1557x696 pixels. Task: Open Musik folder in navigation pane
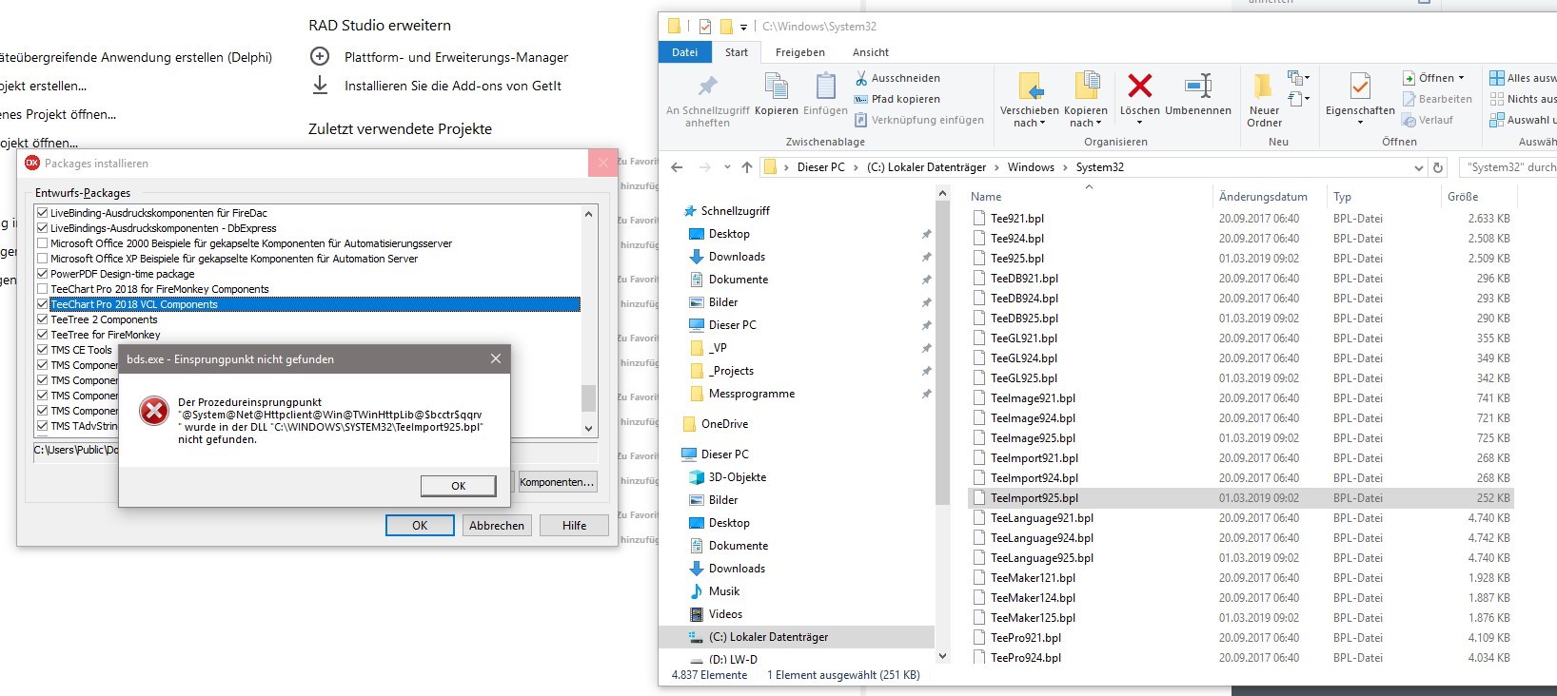[724, 591]
